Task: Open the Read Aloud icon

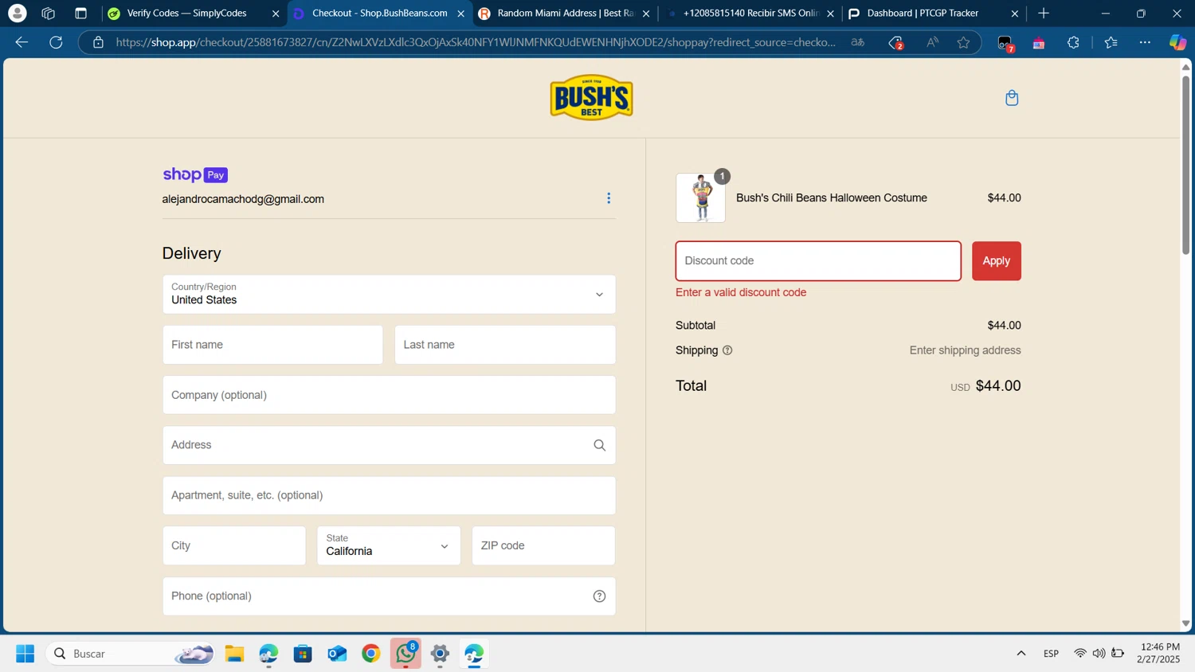Action: [932, 42]
